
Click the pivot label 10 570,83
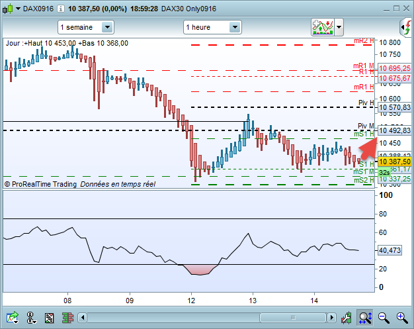coord(395,107)
